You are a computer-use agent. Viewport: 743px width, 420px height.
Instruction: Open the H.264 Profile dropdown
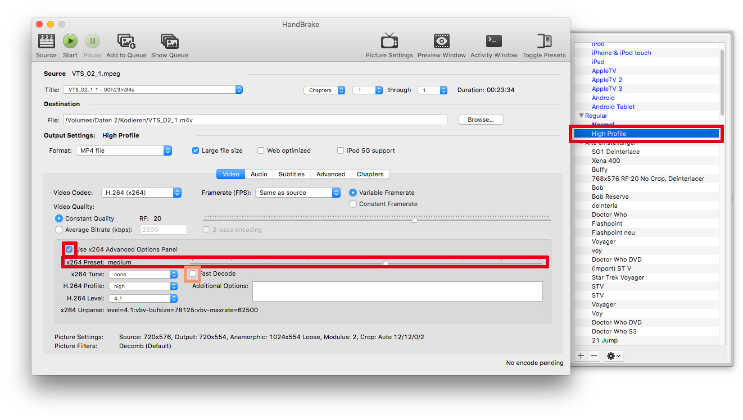(143, 286)
